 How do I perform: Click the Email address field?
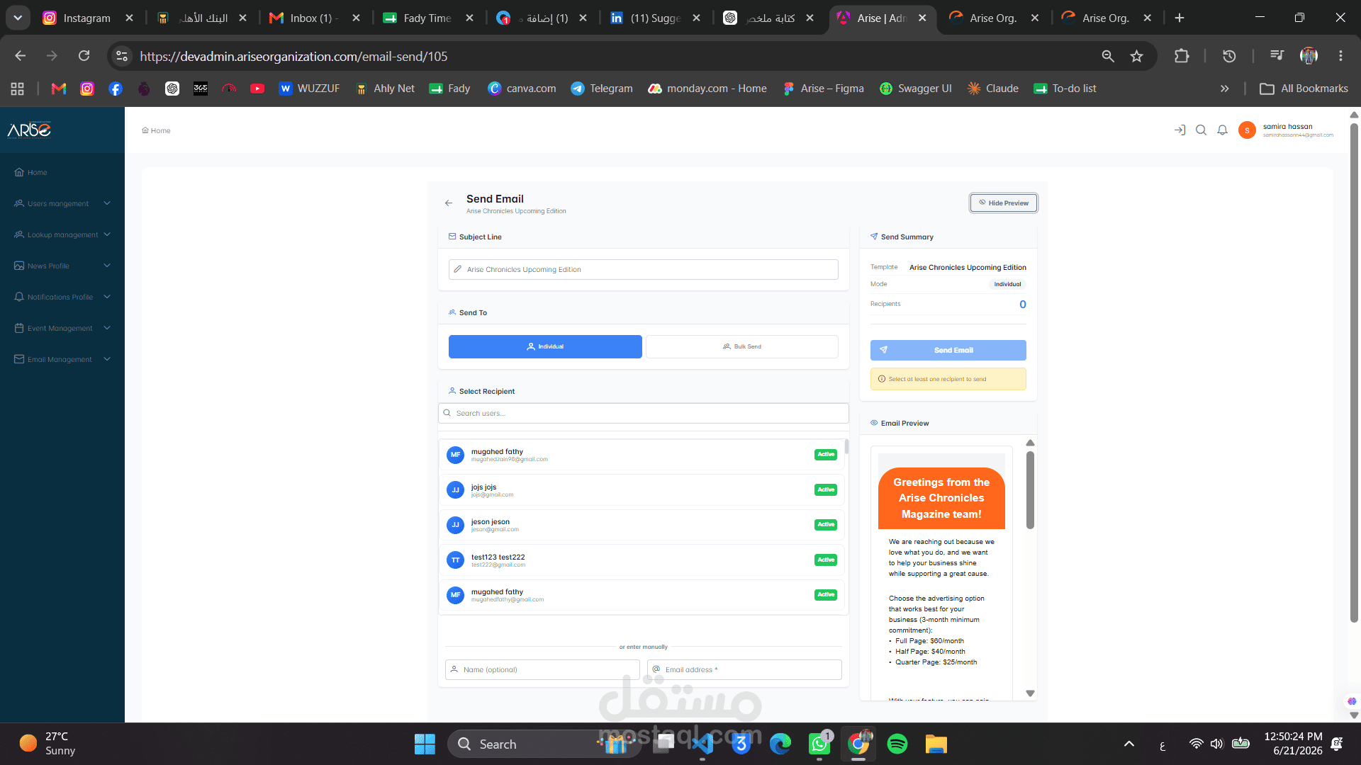pos(744,669)
